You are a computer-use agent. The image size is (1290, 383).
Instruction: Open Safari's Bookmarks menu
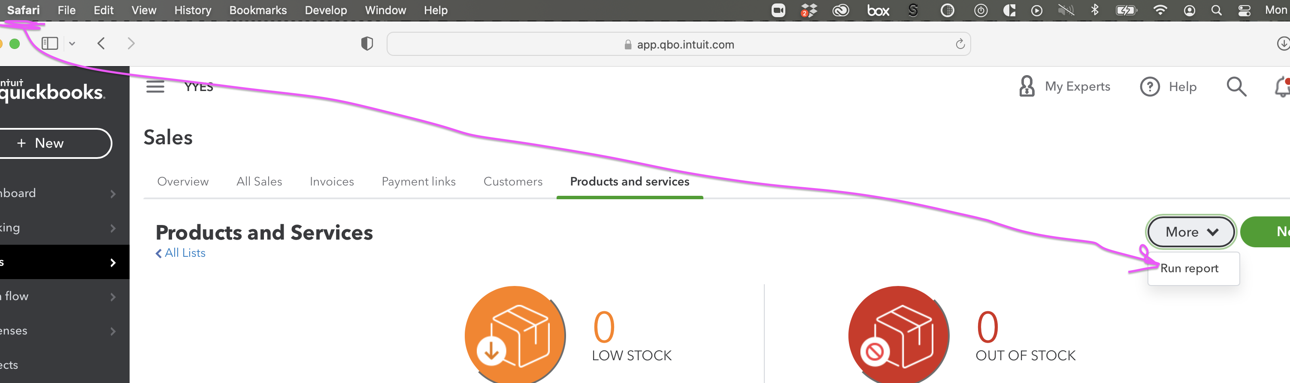tap(257, 11)
